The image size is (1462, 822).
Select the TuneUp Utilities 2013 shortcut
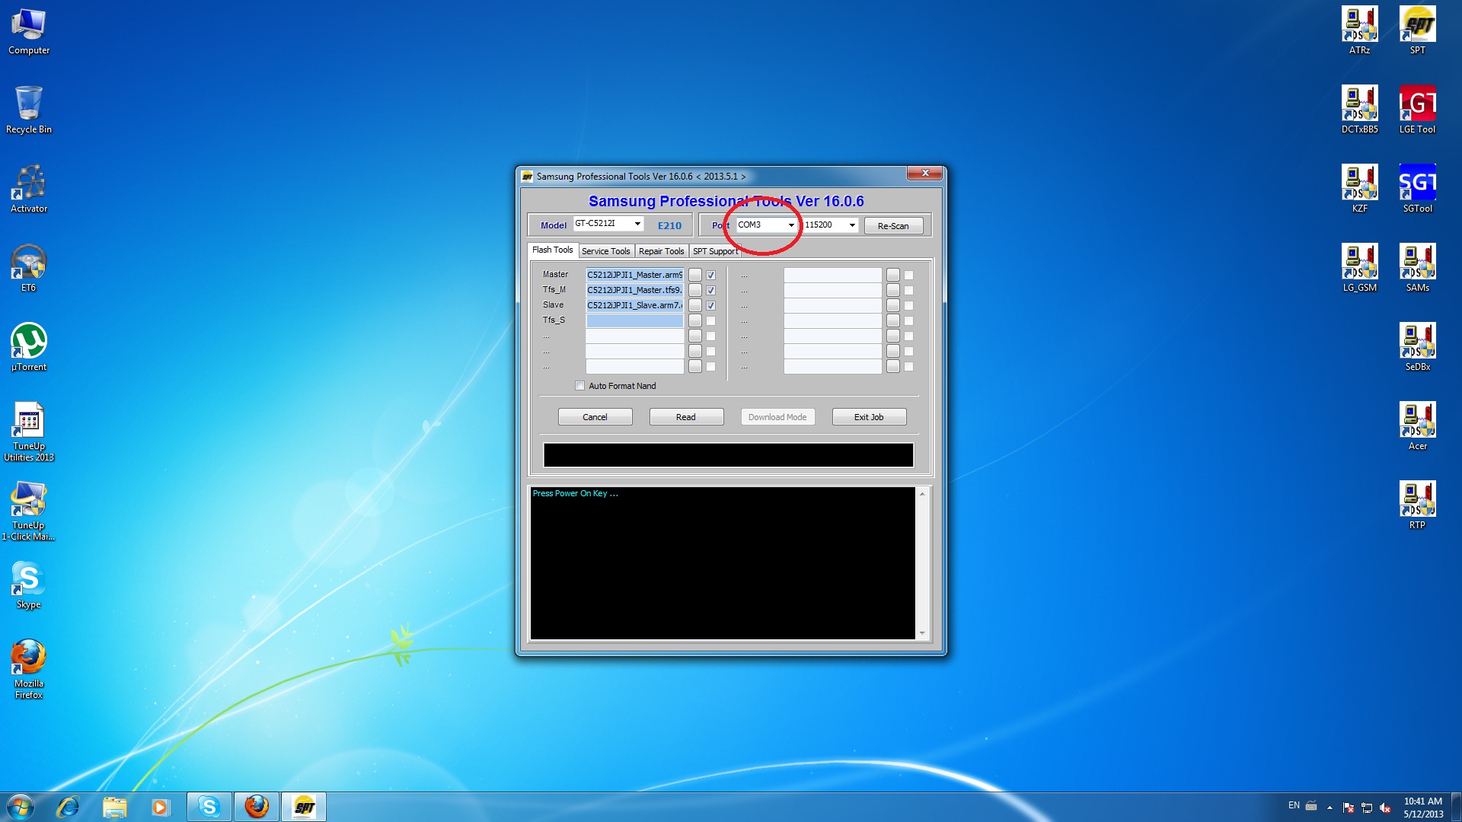tap(29, 432)
